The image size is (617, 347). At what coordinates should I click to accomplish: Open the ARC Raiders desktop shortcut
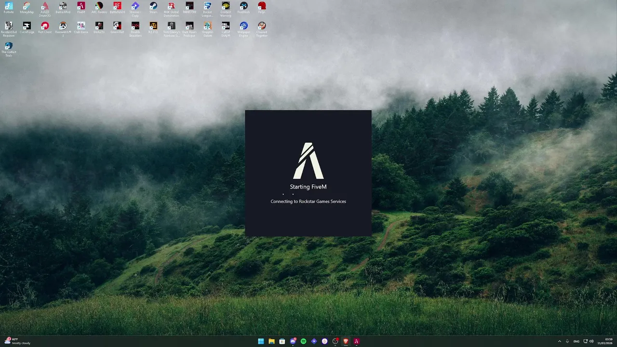click(x=99, y=8)
